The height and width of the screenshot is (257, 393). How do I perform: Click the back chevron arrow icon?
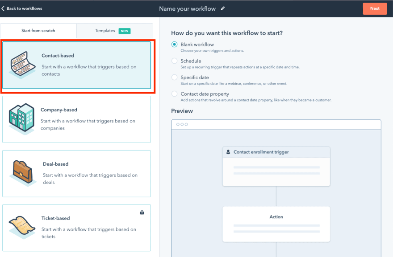[3, 8]
